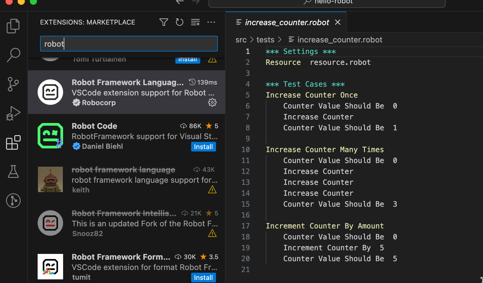Viewport: 483px width, 283px height.
Task: Close the increase_counter.robot tab
Action: coord(338,22)
